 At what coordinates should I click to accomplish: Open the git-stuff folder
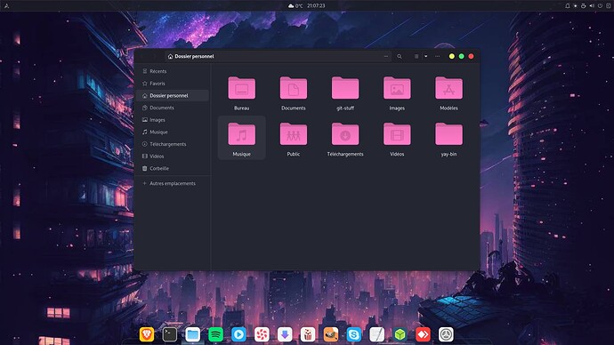click(345, 93)
